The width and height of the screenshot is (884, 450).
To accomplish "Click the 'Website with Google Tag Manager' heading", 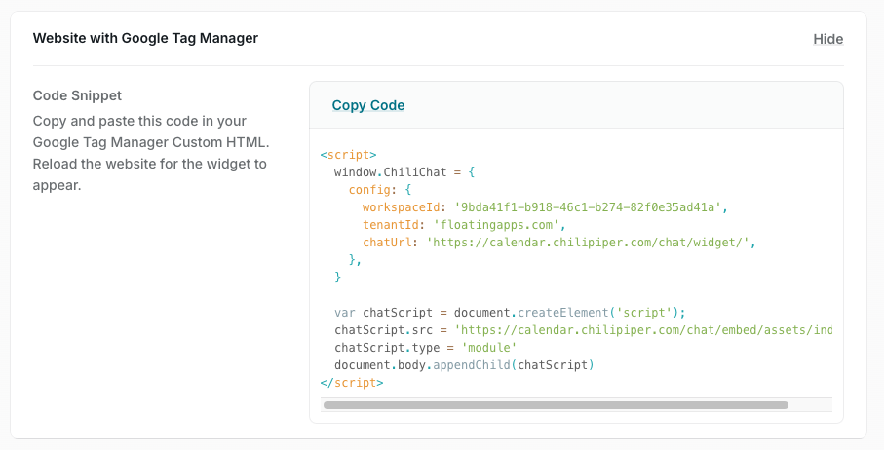I will pyautogui.click(x=145, y=38).
